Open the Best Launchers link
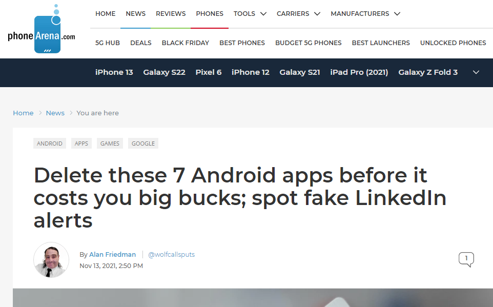The width and height of the screenshot is (493, 307). (381, 43)
